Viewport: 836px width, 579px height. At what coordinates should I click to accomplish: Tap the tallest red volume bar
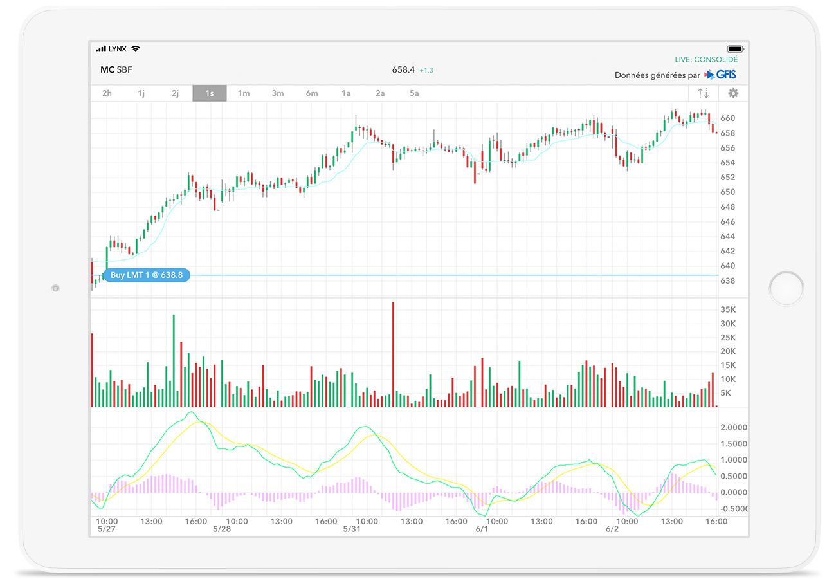tap(392, 354)
